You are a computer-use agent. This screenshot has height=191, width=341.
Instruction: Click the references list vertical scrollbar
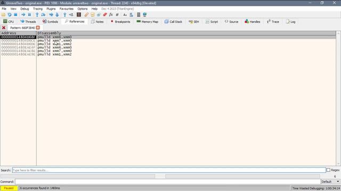pos(338,99)
